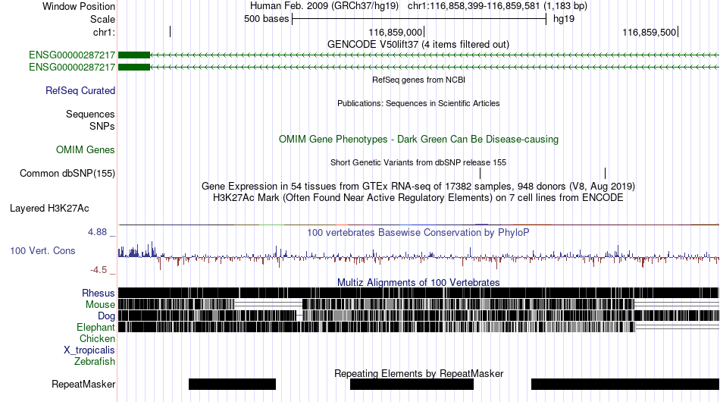Click the 100 Vert. Cons label
The height and width of the screenshot is (402, 720).
coord(42,251)
